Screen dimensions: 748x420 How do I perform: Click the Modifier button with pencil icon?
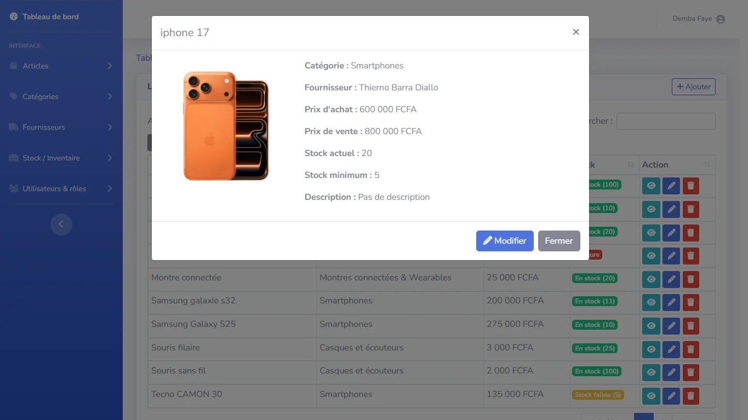pyautogui.click(x=504, y=241)
